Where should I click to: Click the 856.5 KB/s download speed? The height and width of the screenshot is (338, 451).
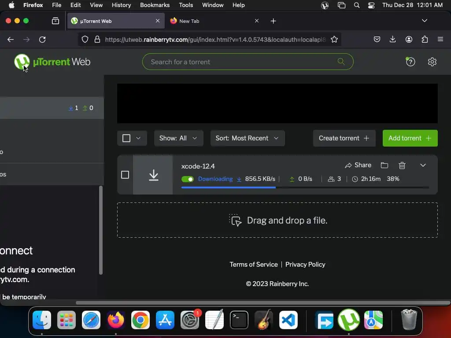260,179
